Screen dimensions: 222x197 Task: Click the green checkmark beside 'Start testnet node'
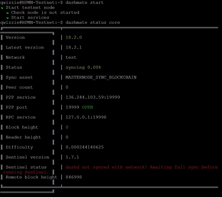click(2, 8)
